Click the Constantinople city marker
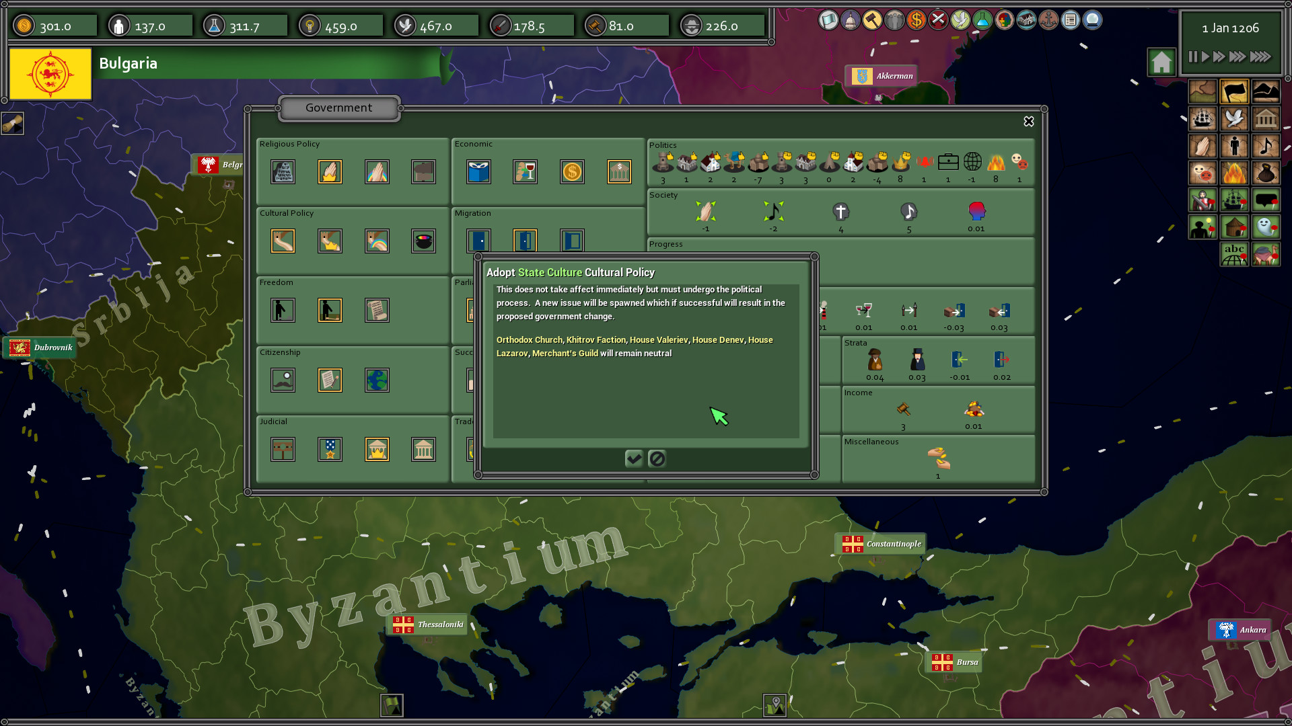The height and width of the screenshot is (726, 1292). [880, 544]
